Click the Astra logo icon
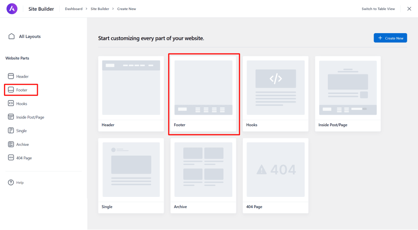 (x=12, y=9)
